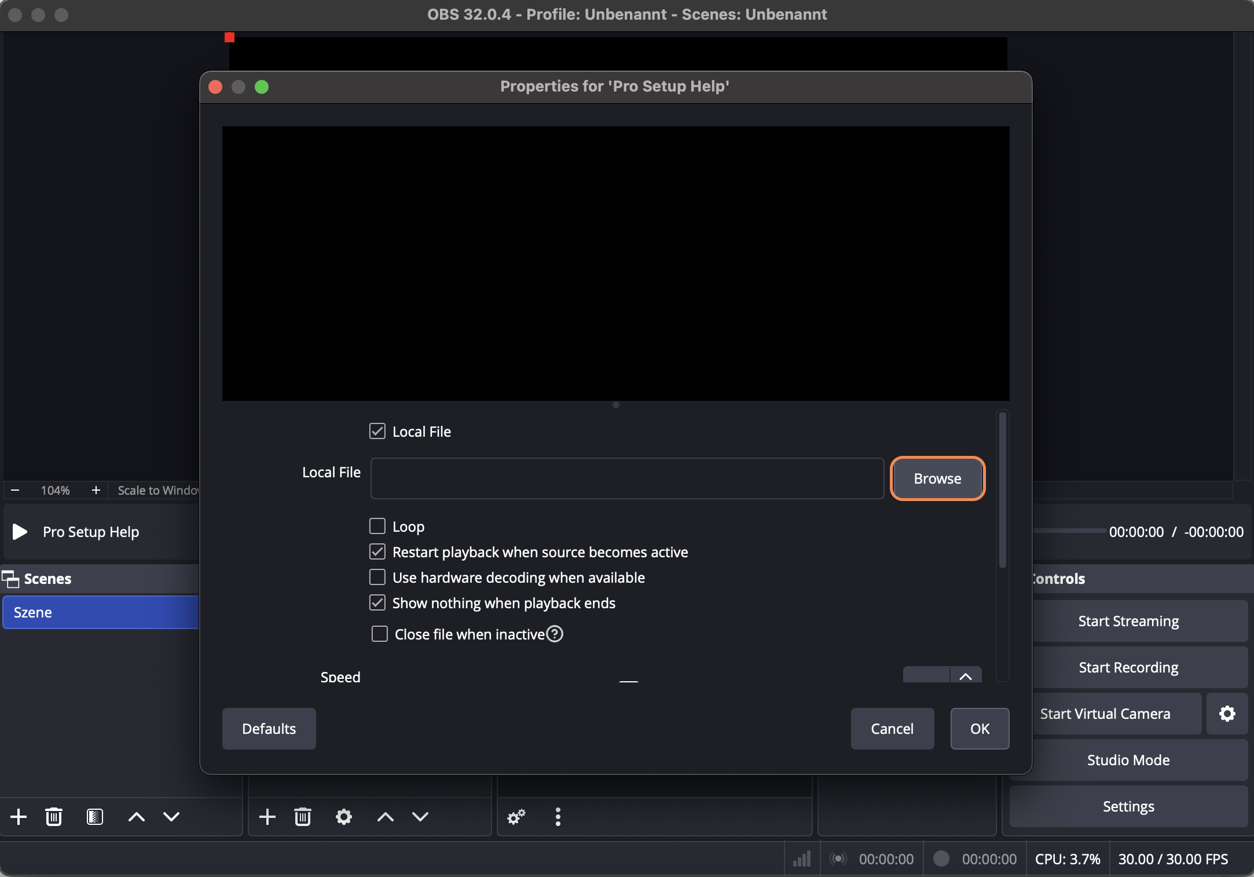The height and width of the screenshot is (877, 1254).
Task: Click the Local File path input field
Action: point(627,478)
